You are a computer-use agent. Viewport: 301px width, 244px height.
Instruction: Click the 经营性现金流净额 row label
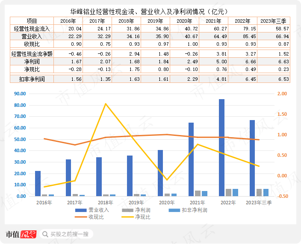[32, 54]
